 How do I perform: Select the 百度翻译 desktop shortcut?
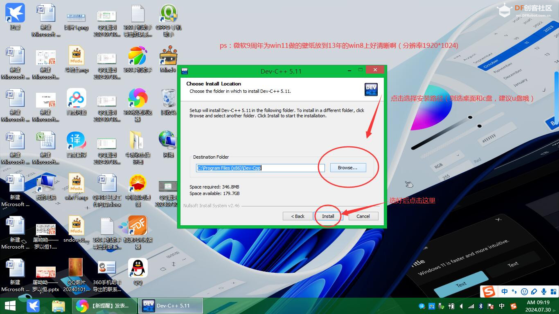click(76, 144)
